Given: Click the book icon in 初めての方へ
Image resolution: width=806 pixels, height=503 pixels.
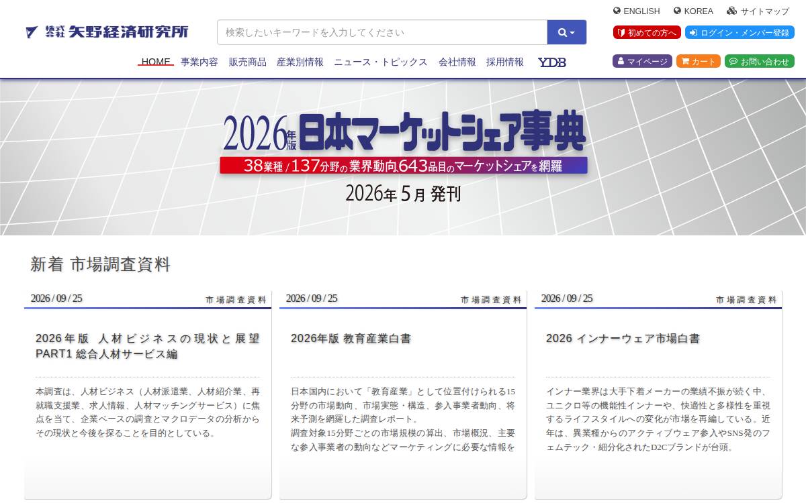Looking at the screenshot, I should pos(621,32).
